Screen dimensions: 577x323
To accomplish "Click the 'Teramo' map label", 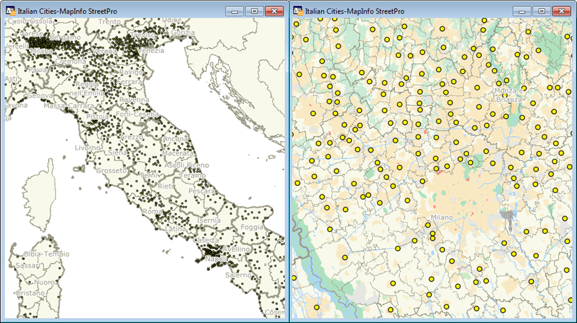I will coord(193,176).
